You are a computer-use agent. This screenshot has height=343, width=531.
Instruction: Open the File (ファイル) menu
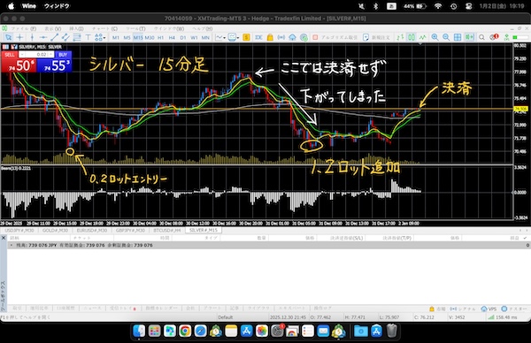[x=23, y=29]
